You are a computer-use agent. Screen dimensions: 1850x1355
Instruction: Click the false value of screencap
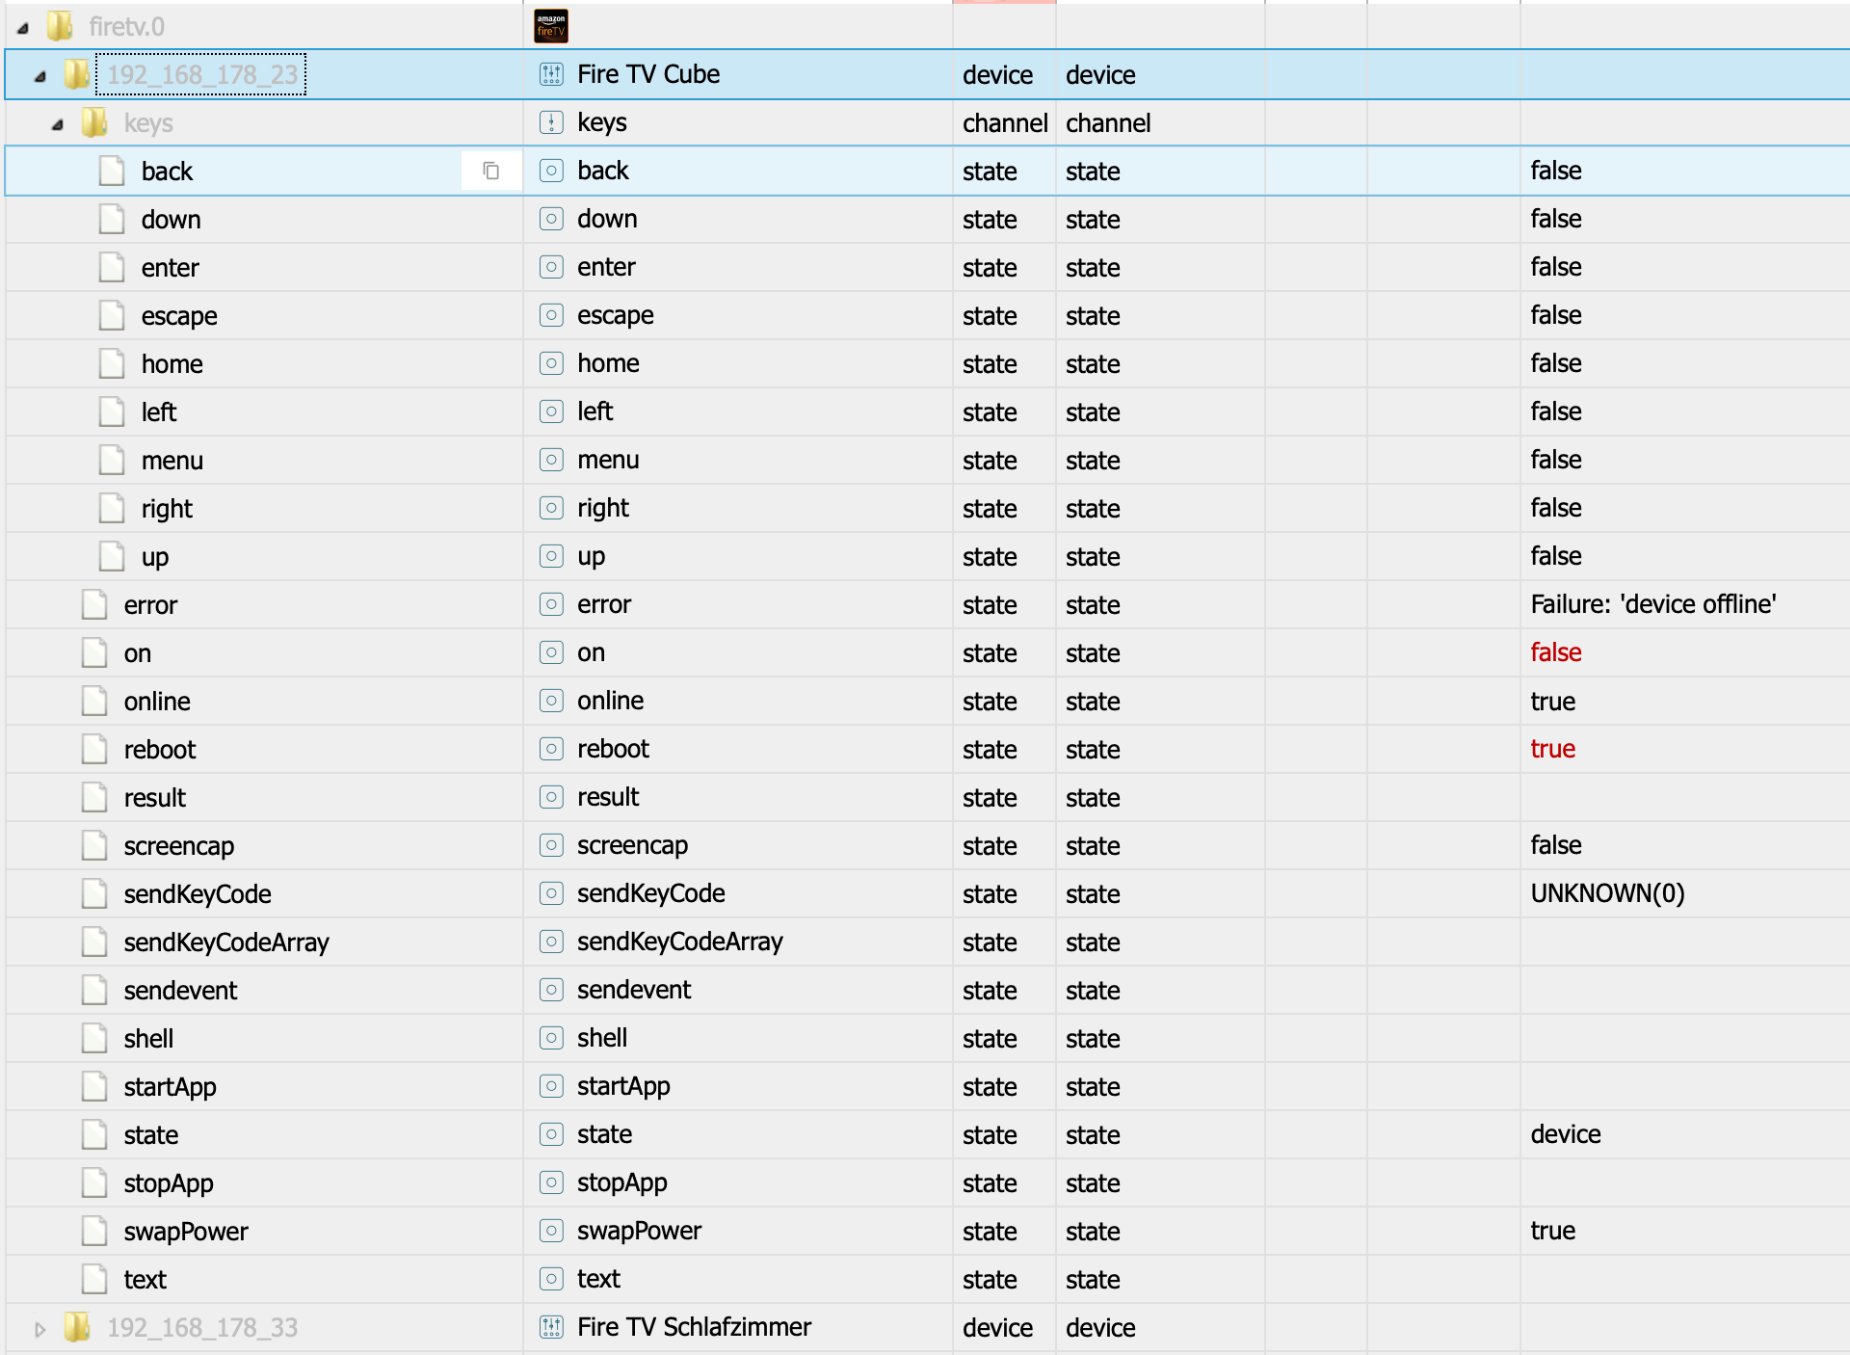1556,845
